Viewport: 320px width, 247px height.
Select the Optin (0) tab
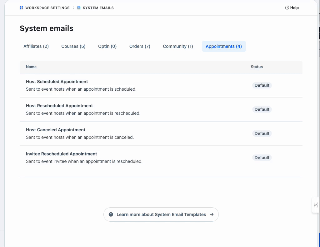coord(107,46)
